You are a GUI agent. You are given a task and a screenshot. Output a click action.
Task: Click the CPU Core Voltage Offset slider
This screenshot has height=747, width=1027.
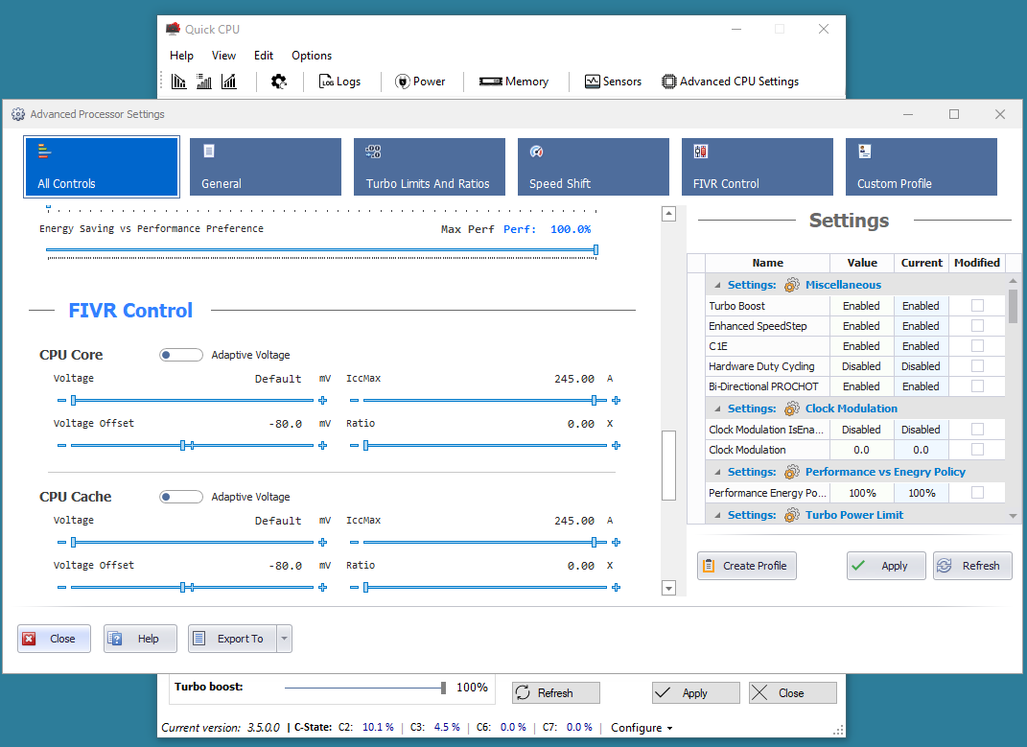tap(192, 446)
